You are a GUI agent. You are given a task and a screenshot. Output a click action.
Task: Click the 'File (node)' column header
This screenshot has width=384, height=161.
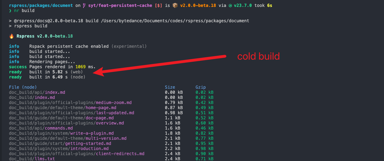(23, 87)
